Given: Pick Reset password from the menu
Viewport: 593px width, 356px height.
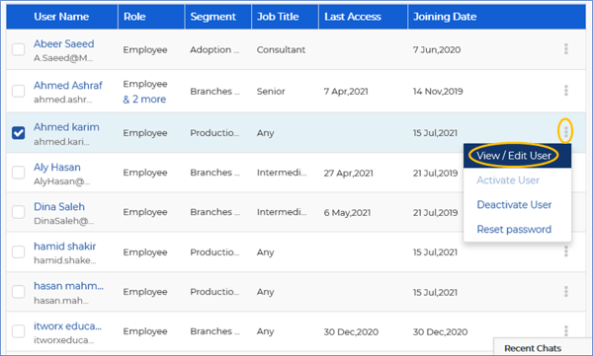Looking at the screenshot, I should coord(514,229).
